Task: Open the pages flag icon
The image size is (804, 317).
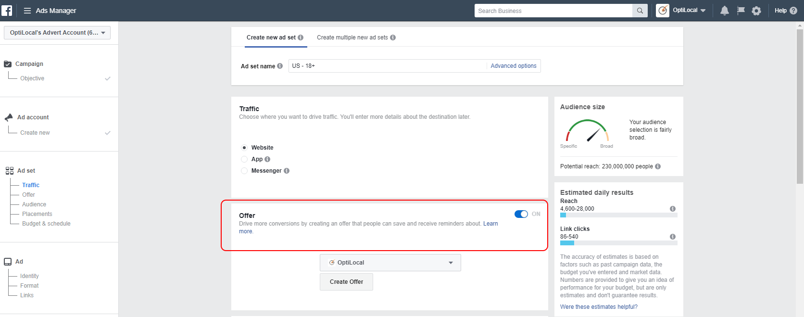Action: pos(741,11)
